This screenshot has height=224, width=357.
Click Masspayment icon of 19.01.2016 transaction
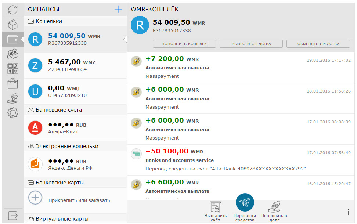click(136, 61)
